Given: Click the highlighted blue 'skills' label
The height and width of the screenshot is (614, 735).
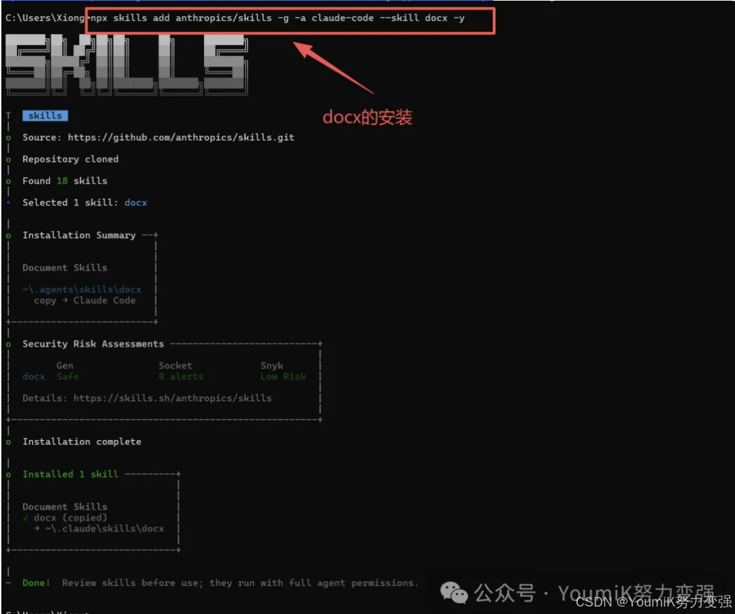Looking at the screenshot, I should 45,116.
